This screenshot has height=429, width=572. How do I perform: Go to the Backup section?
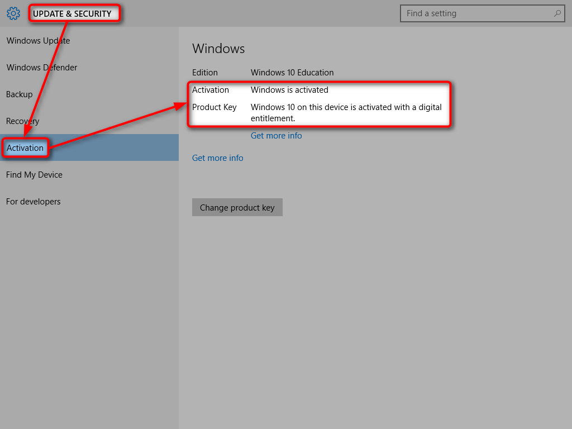point(89,94)
